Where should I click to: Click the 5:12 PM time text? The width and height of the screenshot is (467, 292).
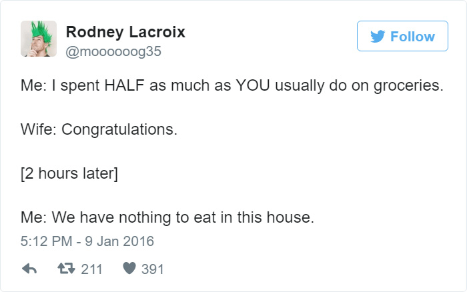pyautogui.click(x=45, y=240)
